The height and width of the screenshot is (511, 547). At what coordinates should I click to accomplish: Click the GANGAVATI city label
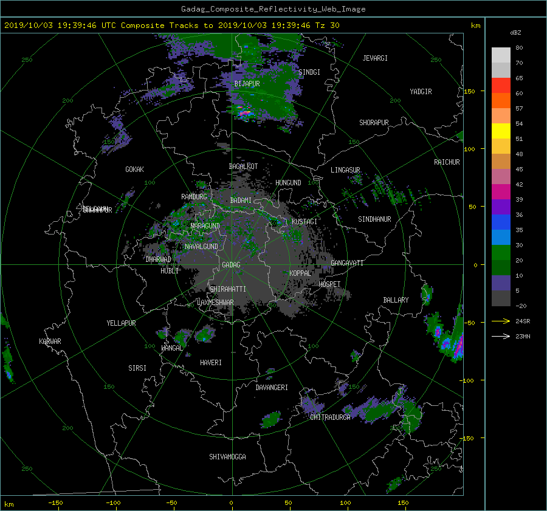point(347,263)
